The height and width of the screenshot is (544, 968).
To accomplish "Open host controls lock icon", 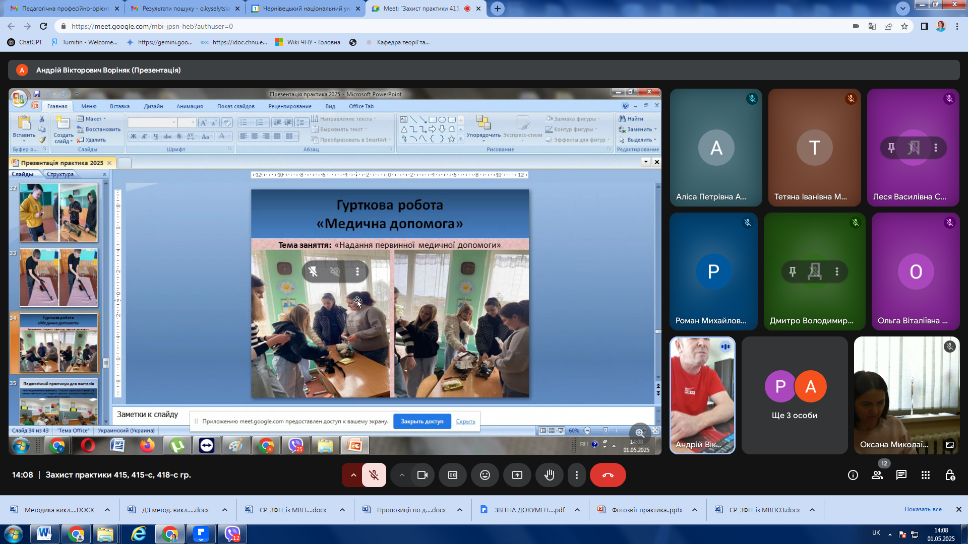I will (950, 475).
